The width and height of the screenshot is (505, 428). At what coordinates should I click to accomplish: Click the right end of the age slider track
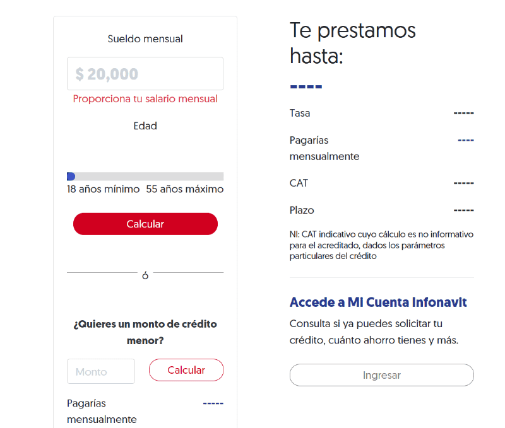click(x=221, y=176)
